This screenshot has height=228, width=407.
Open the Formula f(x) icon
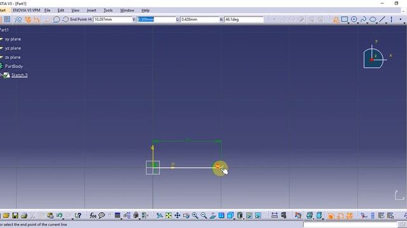click(x=93, y=215)
